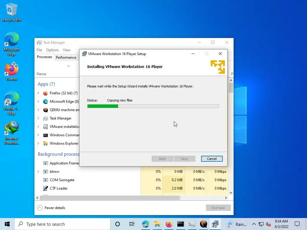Click the Task Manager vertical scrollbar thumb
307x230 pixels.
231,88
